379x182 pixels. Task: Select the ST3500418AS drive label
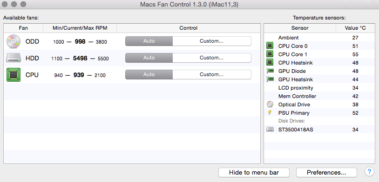[x=296, y=130]
